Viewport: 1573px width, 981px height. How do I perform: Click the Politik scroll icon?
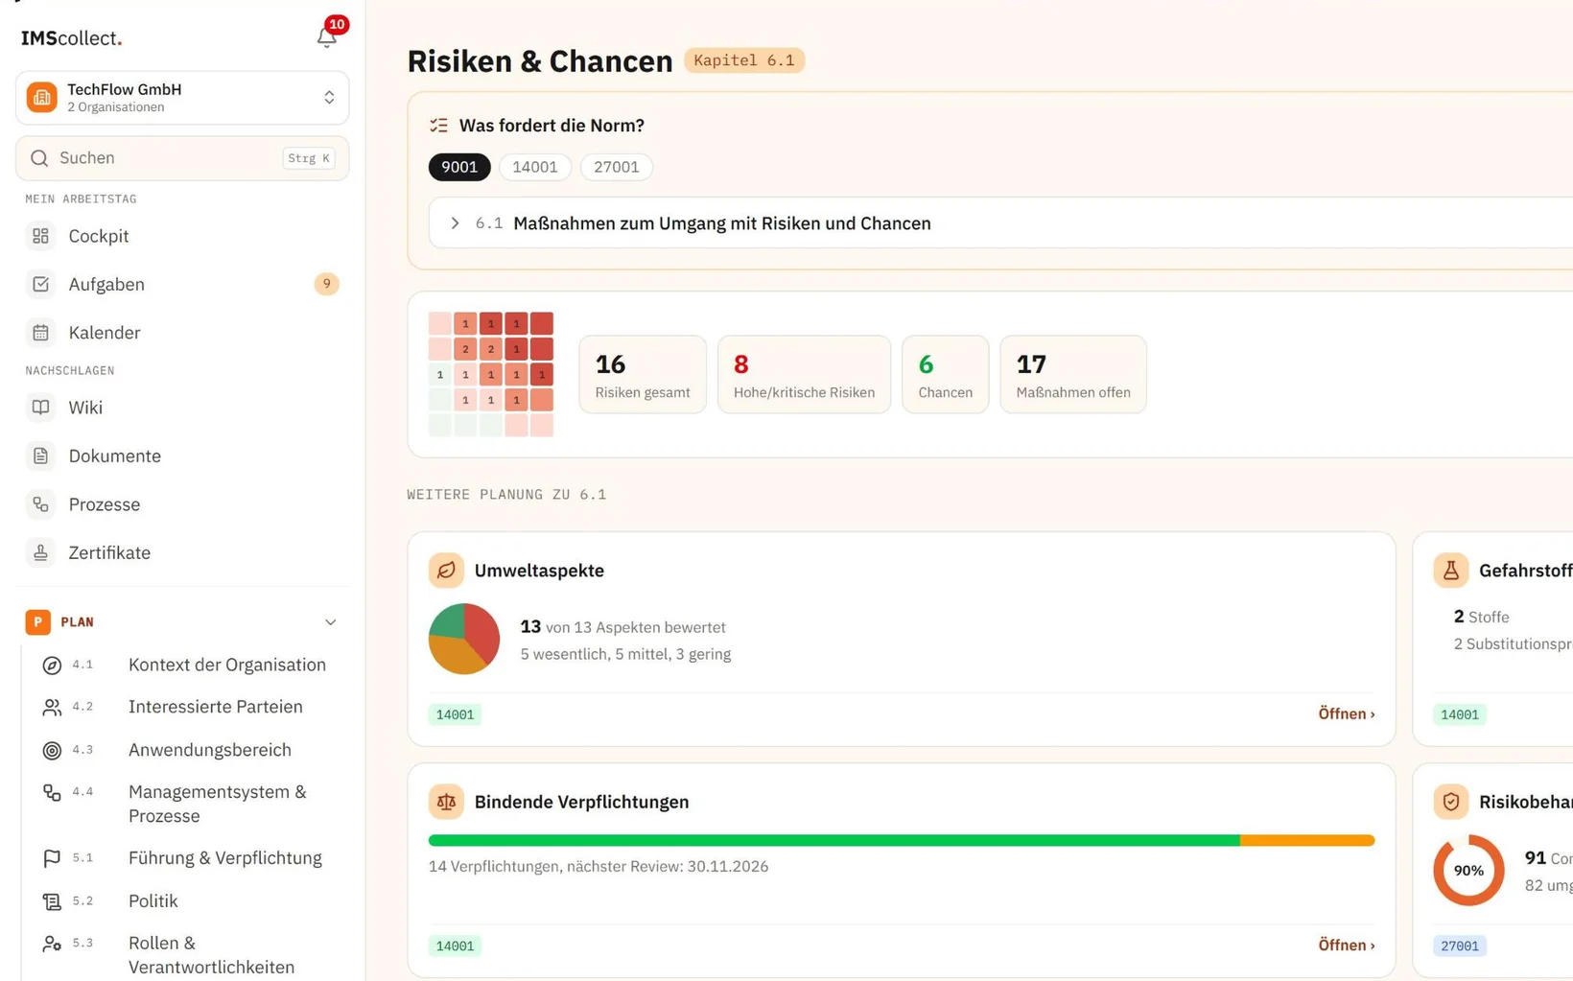52,901
